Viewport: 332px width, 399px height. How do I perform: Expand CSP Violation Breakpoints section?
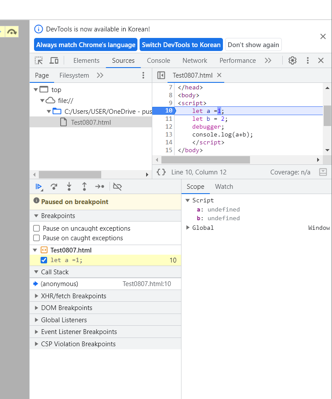pyautogui.click(x=36, y=344)
